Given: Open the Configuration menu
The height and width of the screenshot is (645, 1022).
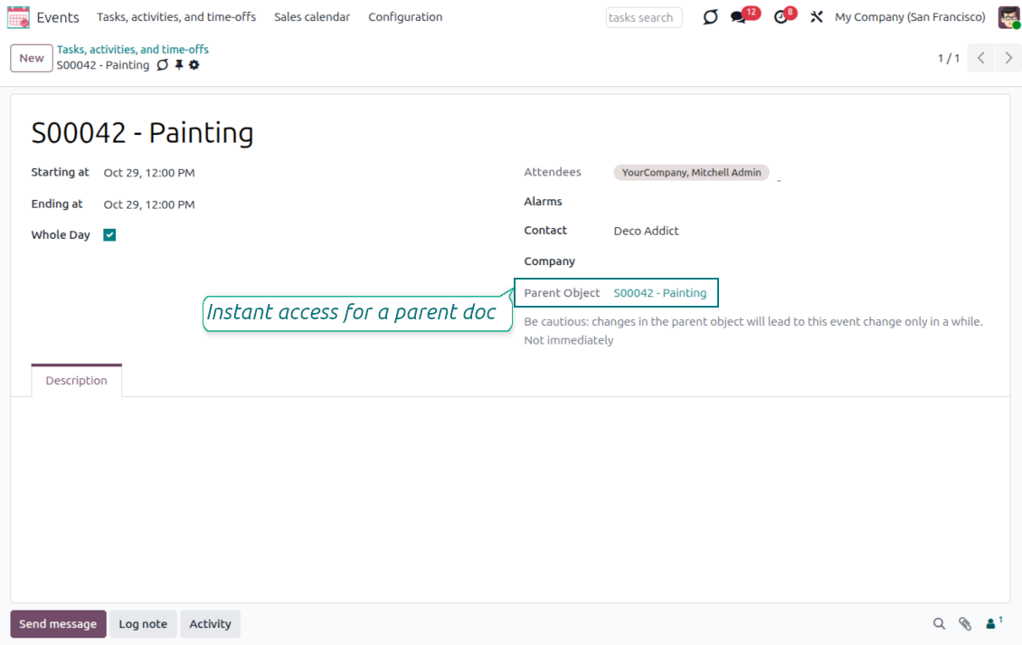Looking at the screenshot, I should point(405,17).
